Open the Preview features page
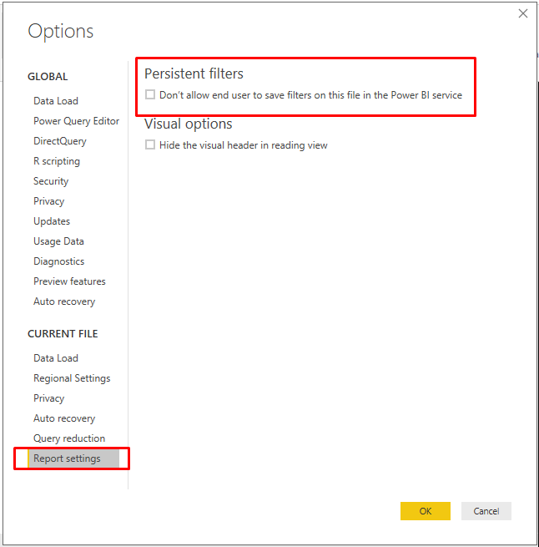 click(69, 281)
